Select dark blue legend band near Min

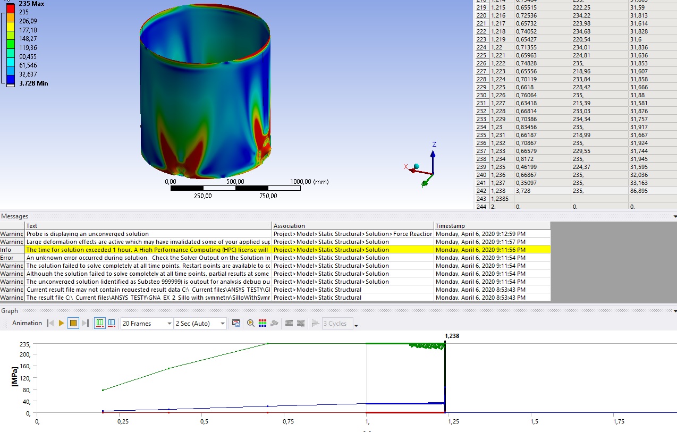point(11,79)
